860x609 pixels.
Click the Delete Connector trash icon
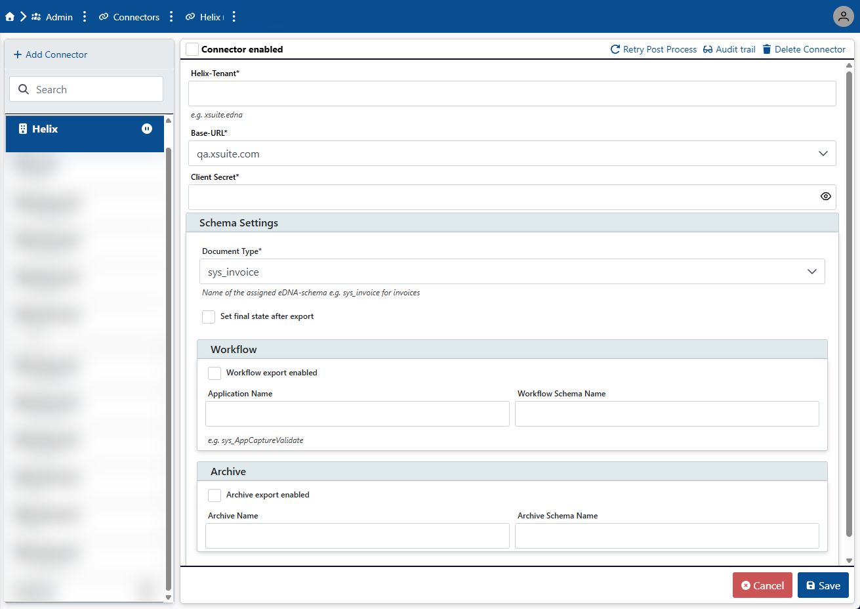pos(767,49)
